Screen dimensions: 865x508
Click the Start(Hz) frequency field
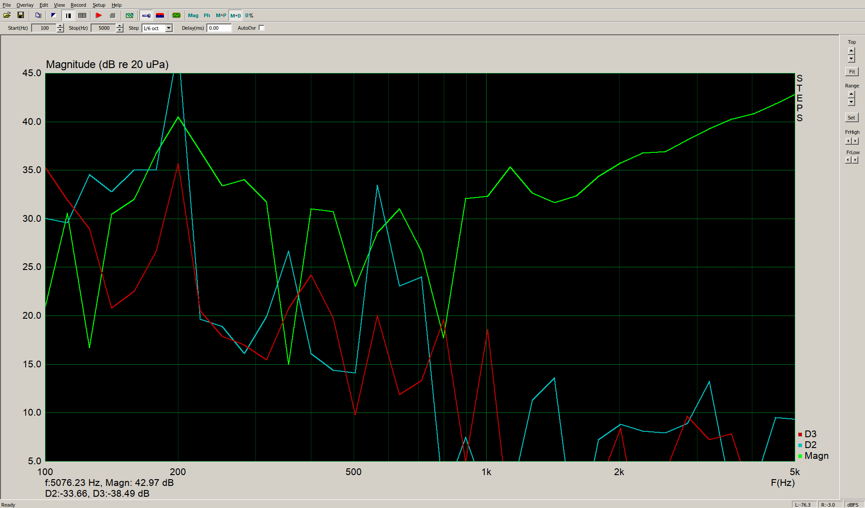coord(44,28)
